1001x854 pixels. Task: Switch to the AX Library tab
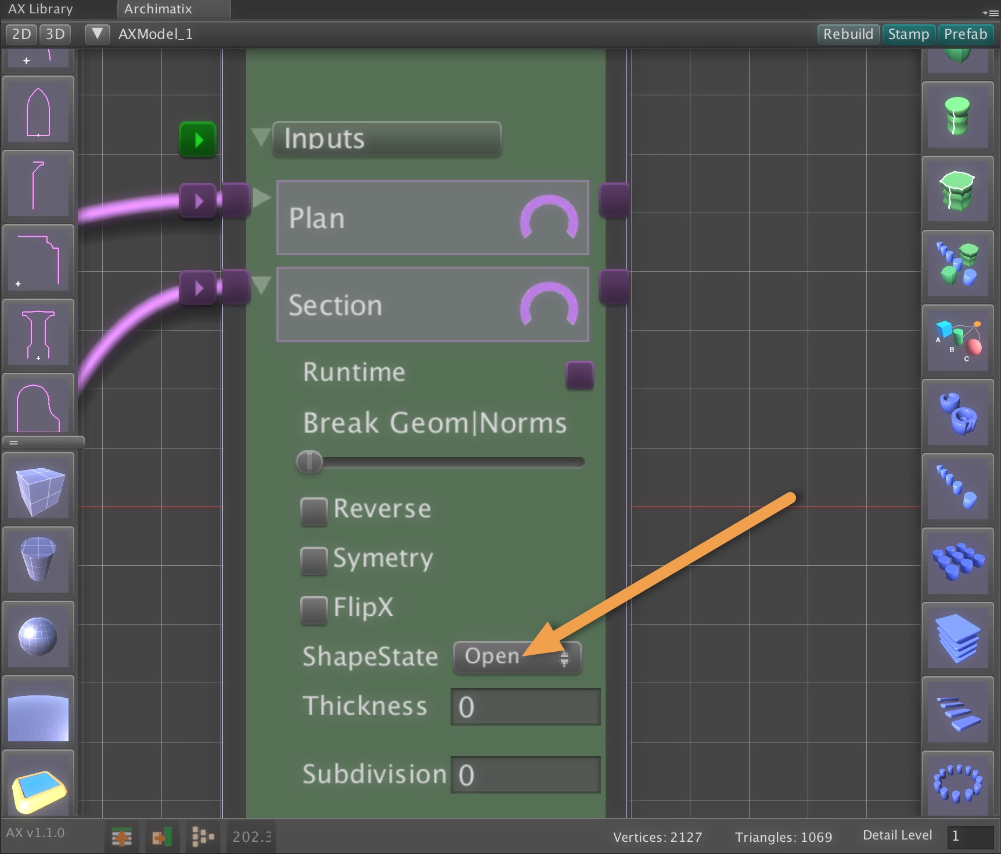[41, 9]
